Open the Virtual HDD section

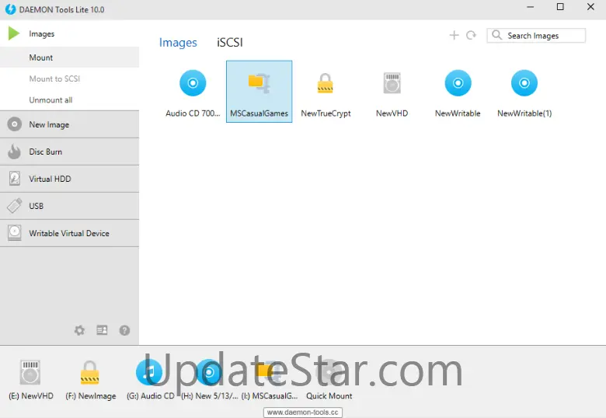coord(70,179)
